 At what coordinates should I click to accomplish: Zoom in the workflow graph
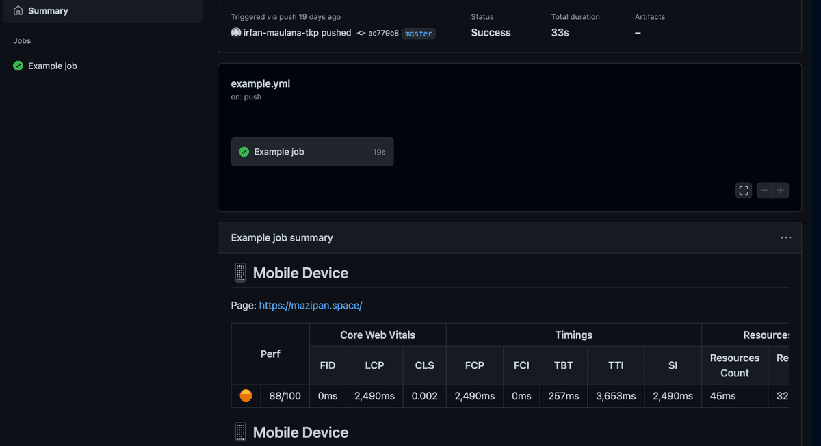(x=781, y=191)
